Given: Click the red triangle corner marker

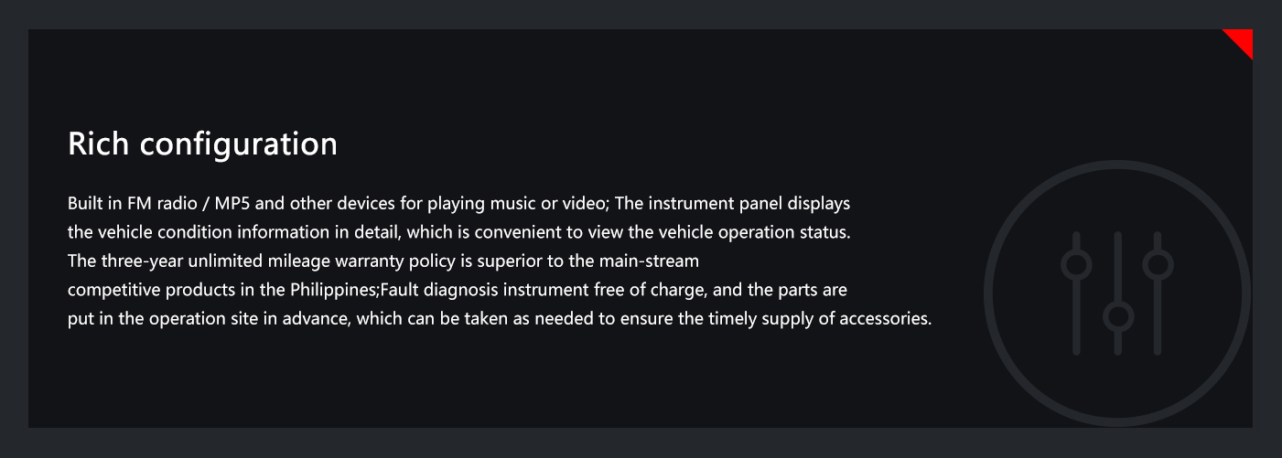Looking at the screenshot, I should coord(1243,39).
